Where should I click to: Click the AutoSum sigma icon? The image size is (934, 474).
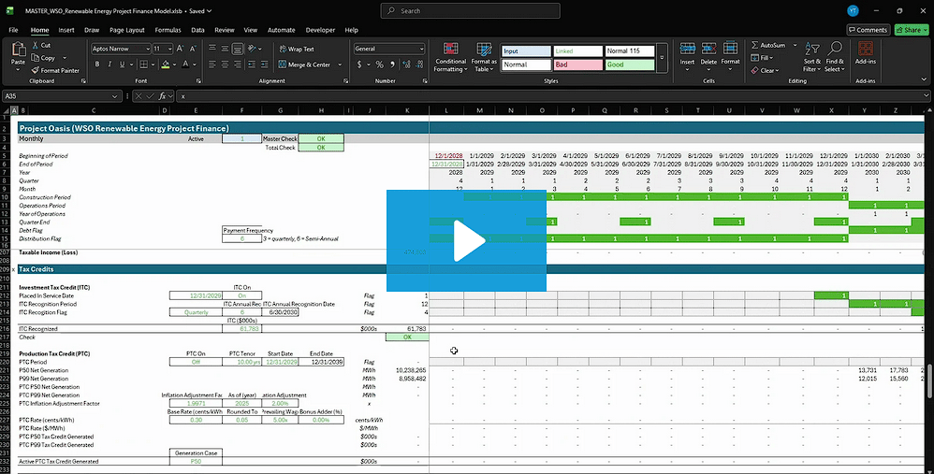click(755, 45)
